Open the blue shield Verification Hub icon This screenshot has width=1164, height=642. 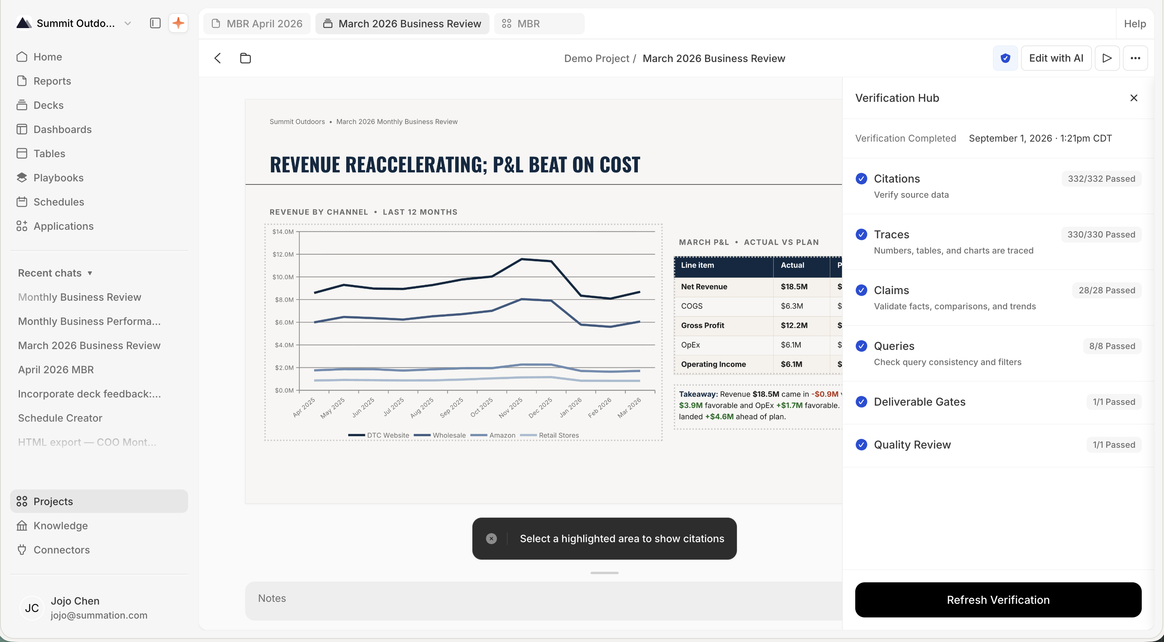point(1005,58)
